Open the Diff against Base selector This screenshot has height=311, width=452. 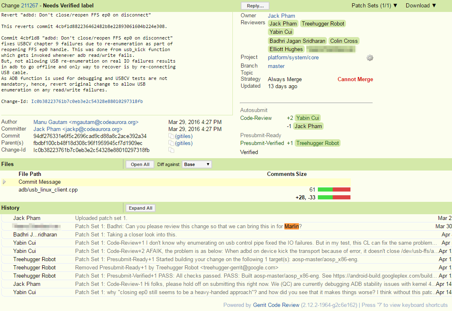click(x=197, y=164)
